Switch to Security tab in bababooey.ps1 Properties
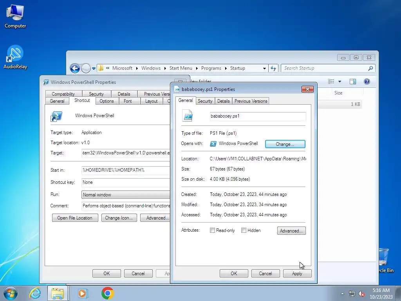The image size is (401, 301). tap(205, 101)
